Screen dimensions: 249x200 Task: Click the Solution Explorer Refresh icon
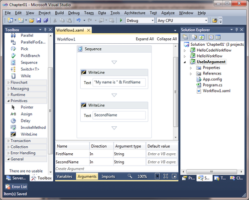202,37
